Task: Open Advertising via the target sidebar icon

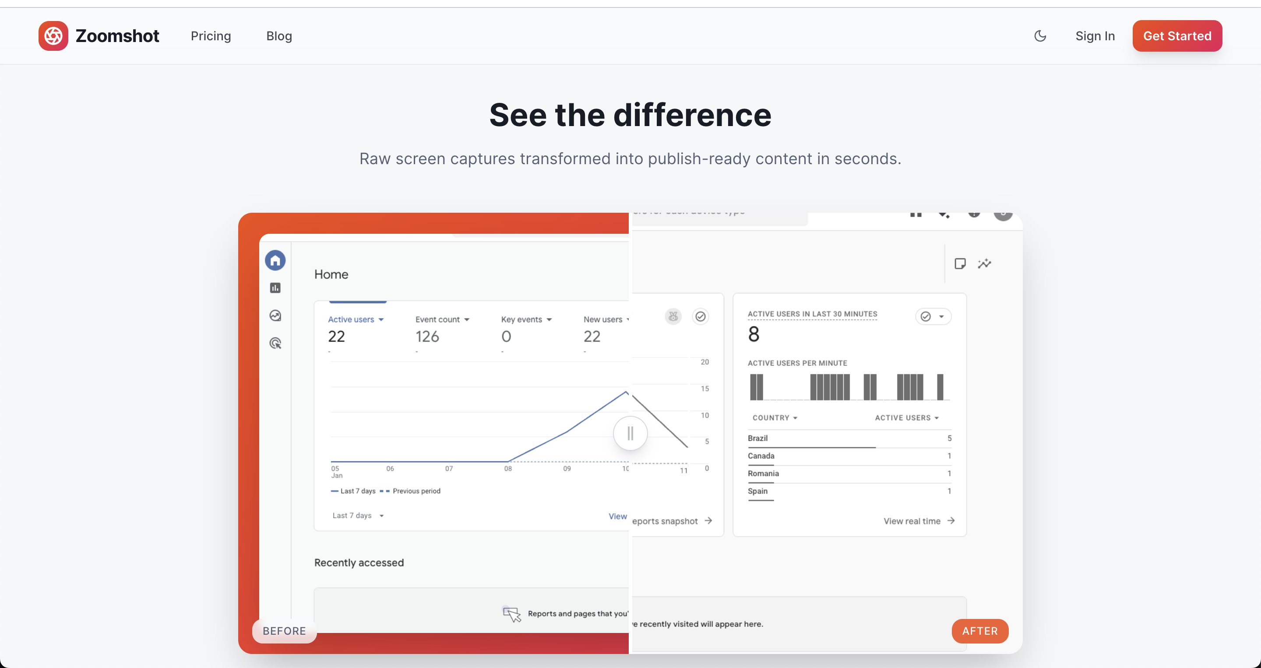Action: pyautogui.click(x=275, y=343)
